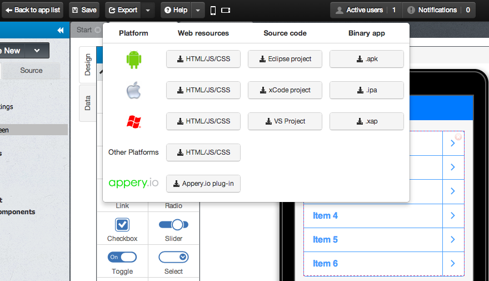Click the portrait phone orientation icon

pyautogui.click(x=213, y=10)
